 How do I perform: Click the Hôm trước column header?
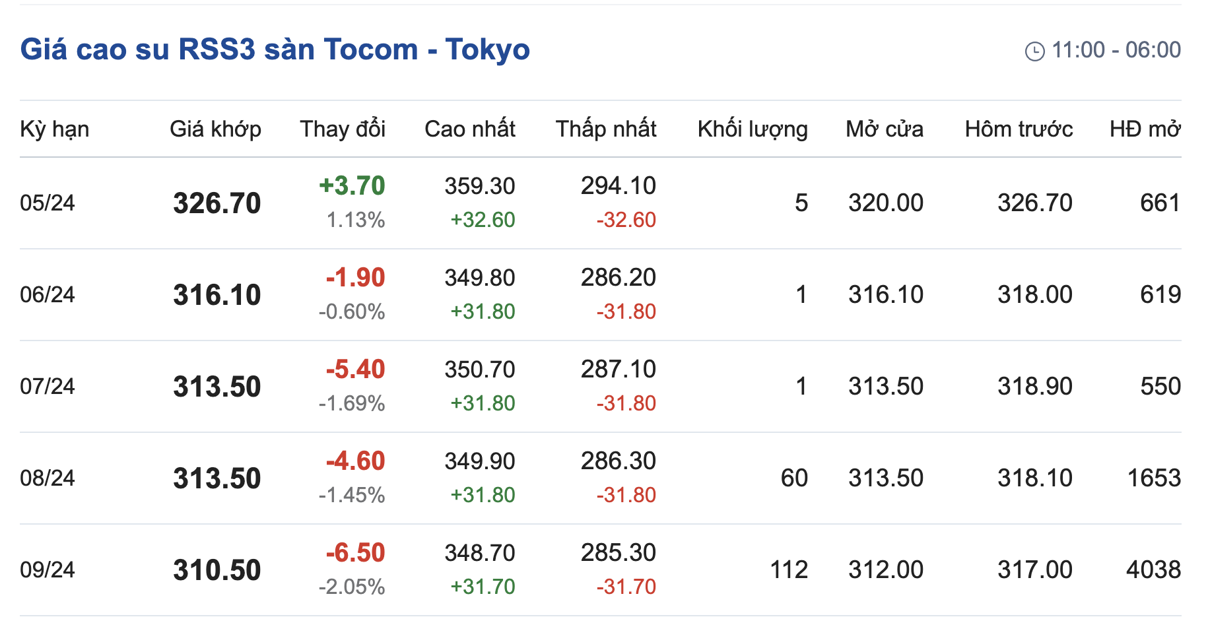[x=1019, y=129]
